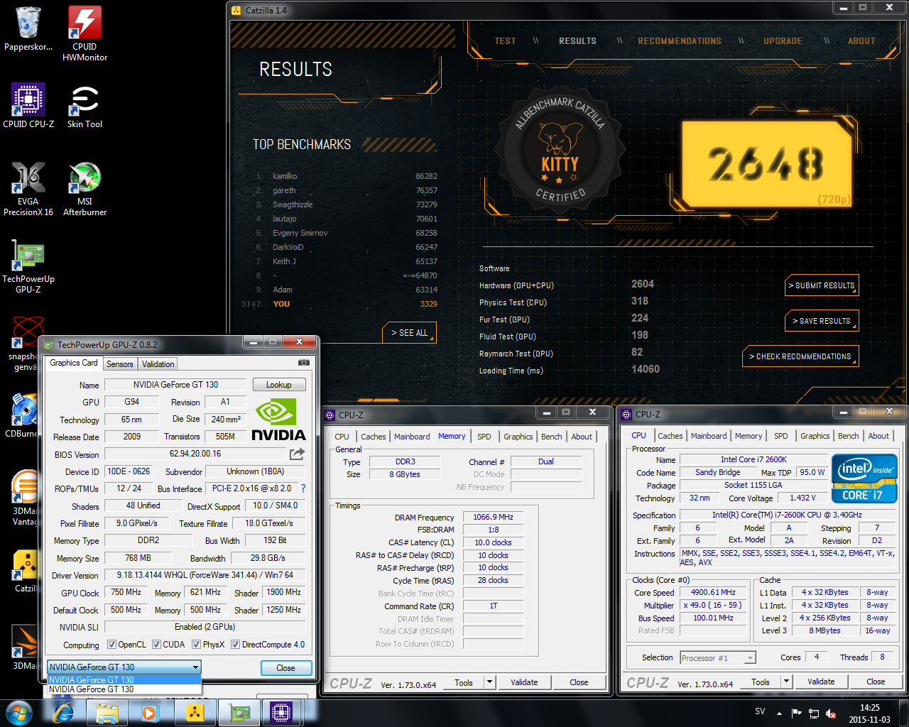Show hidden tray icons with the arrow

click(x=779, y=713)
